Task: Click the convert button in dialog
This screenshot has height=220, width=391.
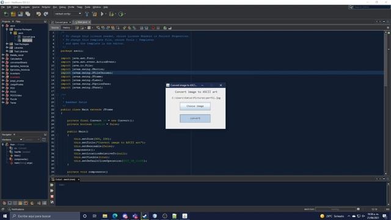Action: click(195, 119)
